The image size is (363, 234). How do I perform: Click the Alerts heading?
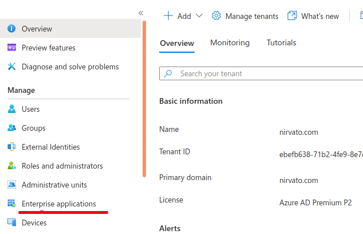pos(169,228)
